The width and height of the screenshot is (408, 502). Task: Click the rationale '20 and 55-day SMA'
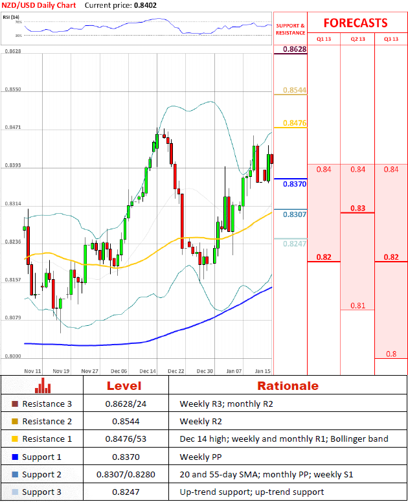(x=266, y=474)
